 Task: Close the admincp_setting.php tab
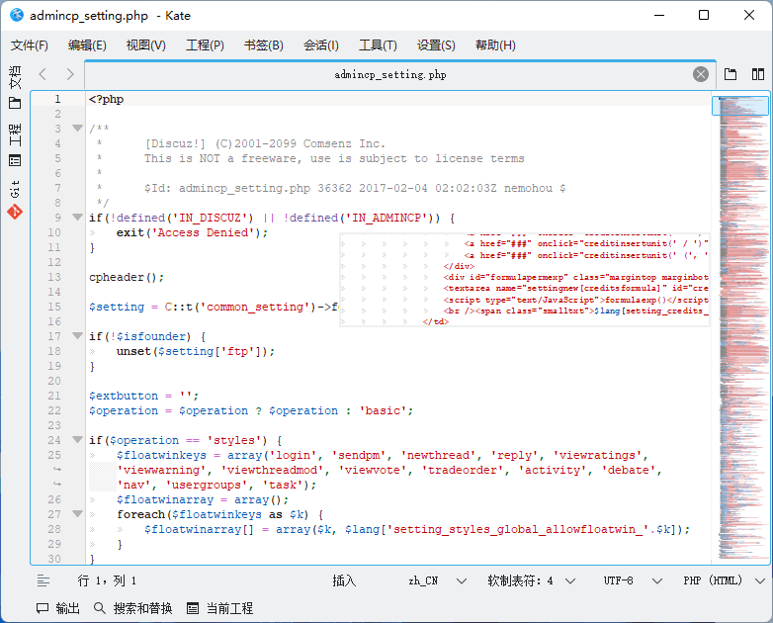click(x=700, y=74)
